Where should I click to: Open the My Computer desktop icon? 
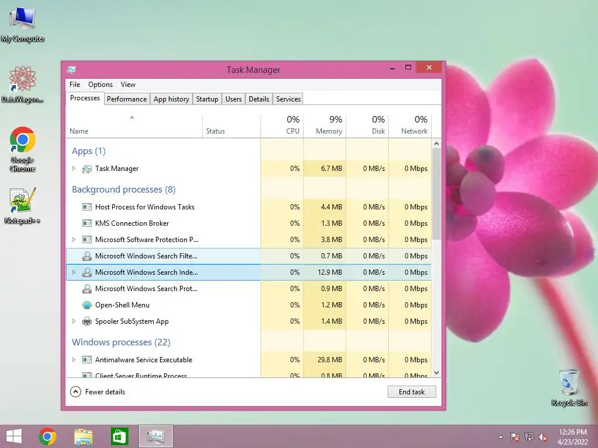coord(23,24)
